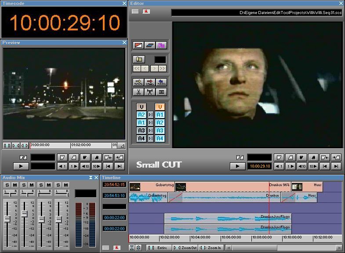Zoom out the Preview ruler
The image size is (345, 253).
coord(16,146)
